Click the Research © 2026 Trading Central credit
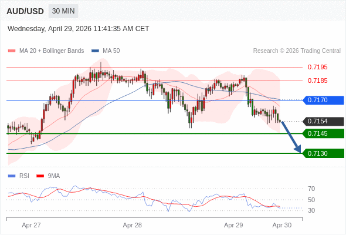 pyautogui.click(x=297, y=51)
